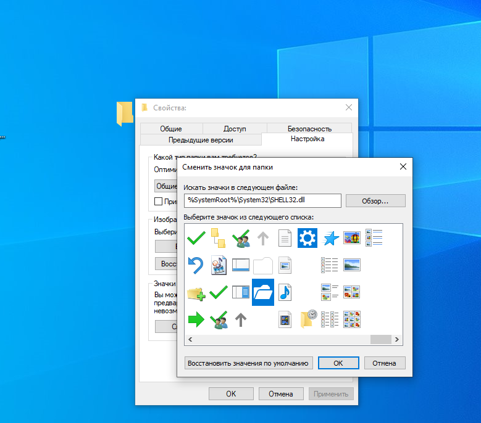Select the hot air balloon picture icon
This screenshot has width=481, height=423.
[352, 237]
